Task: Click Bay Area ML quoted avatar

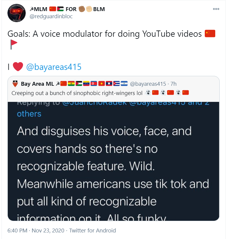Action: pos(15,84)
